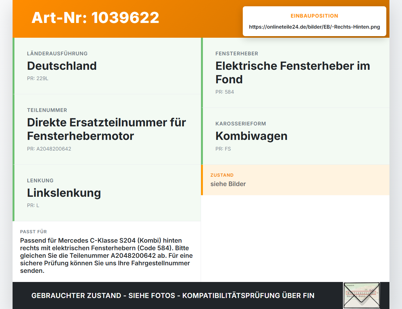Image resolution: width=402 pixels, height=309 pixels.
Task: Click the LENKUNG label
Action: 40,180
